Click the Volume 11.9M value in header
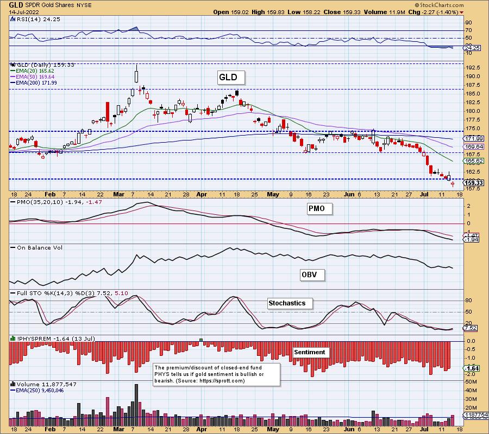The image size is (489, 434). click(x=384, y=12)
